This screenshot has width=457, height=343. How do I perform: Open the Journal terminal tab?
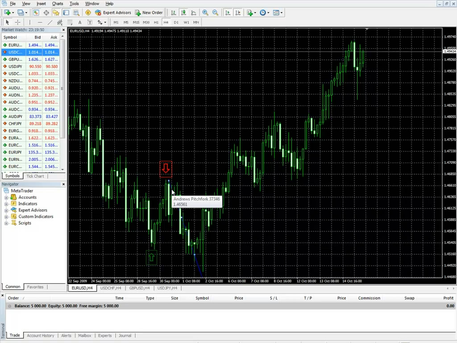tap(125, 335)
